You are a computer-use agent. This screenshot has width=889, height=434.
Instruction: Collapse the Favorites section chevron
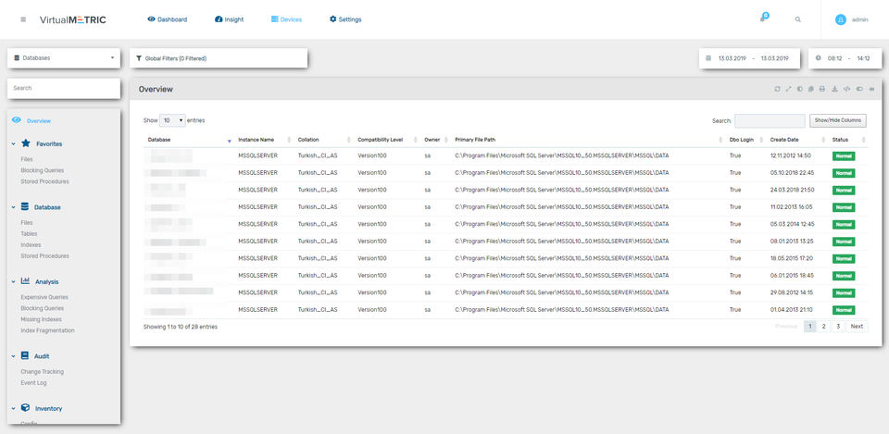pyautogui.click(x=13, y=144)
